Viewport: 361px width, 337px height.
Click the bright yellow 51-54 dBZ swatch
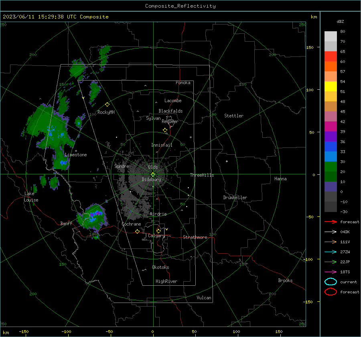(x=331, y=87)
